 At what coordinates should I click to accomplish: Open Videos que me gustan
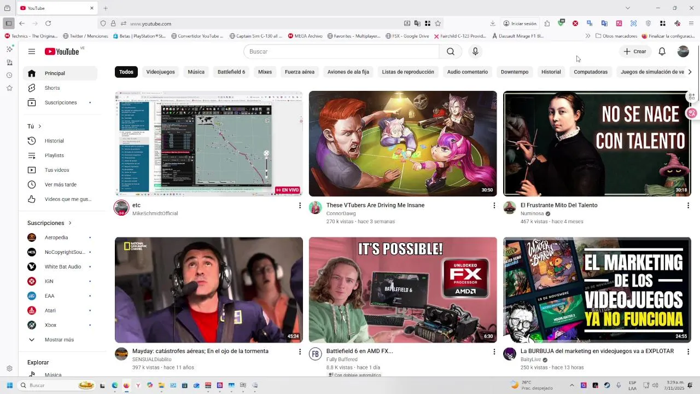pyautogui.click(x=60, y=199)
